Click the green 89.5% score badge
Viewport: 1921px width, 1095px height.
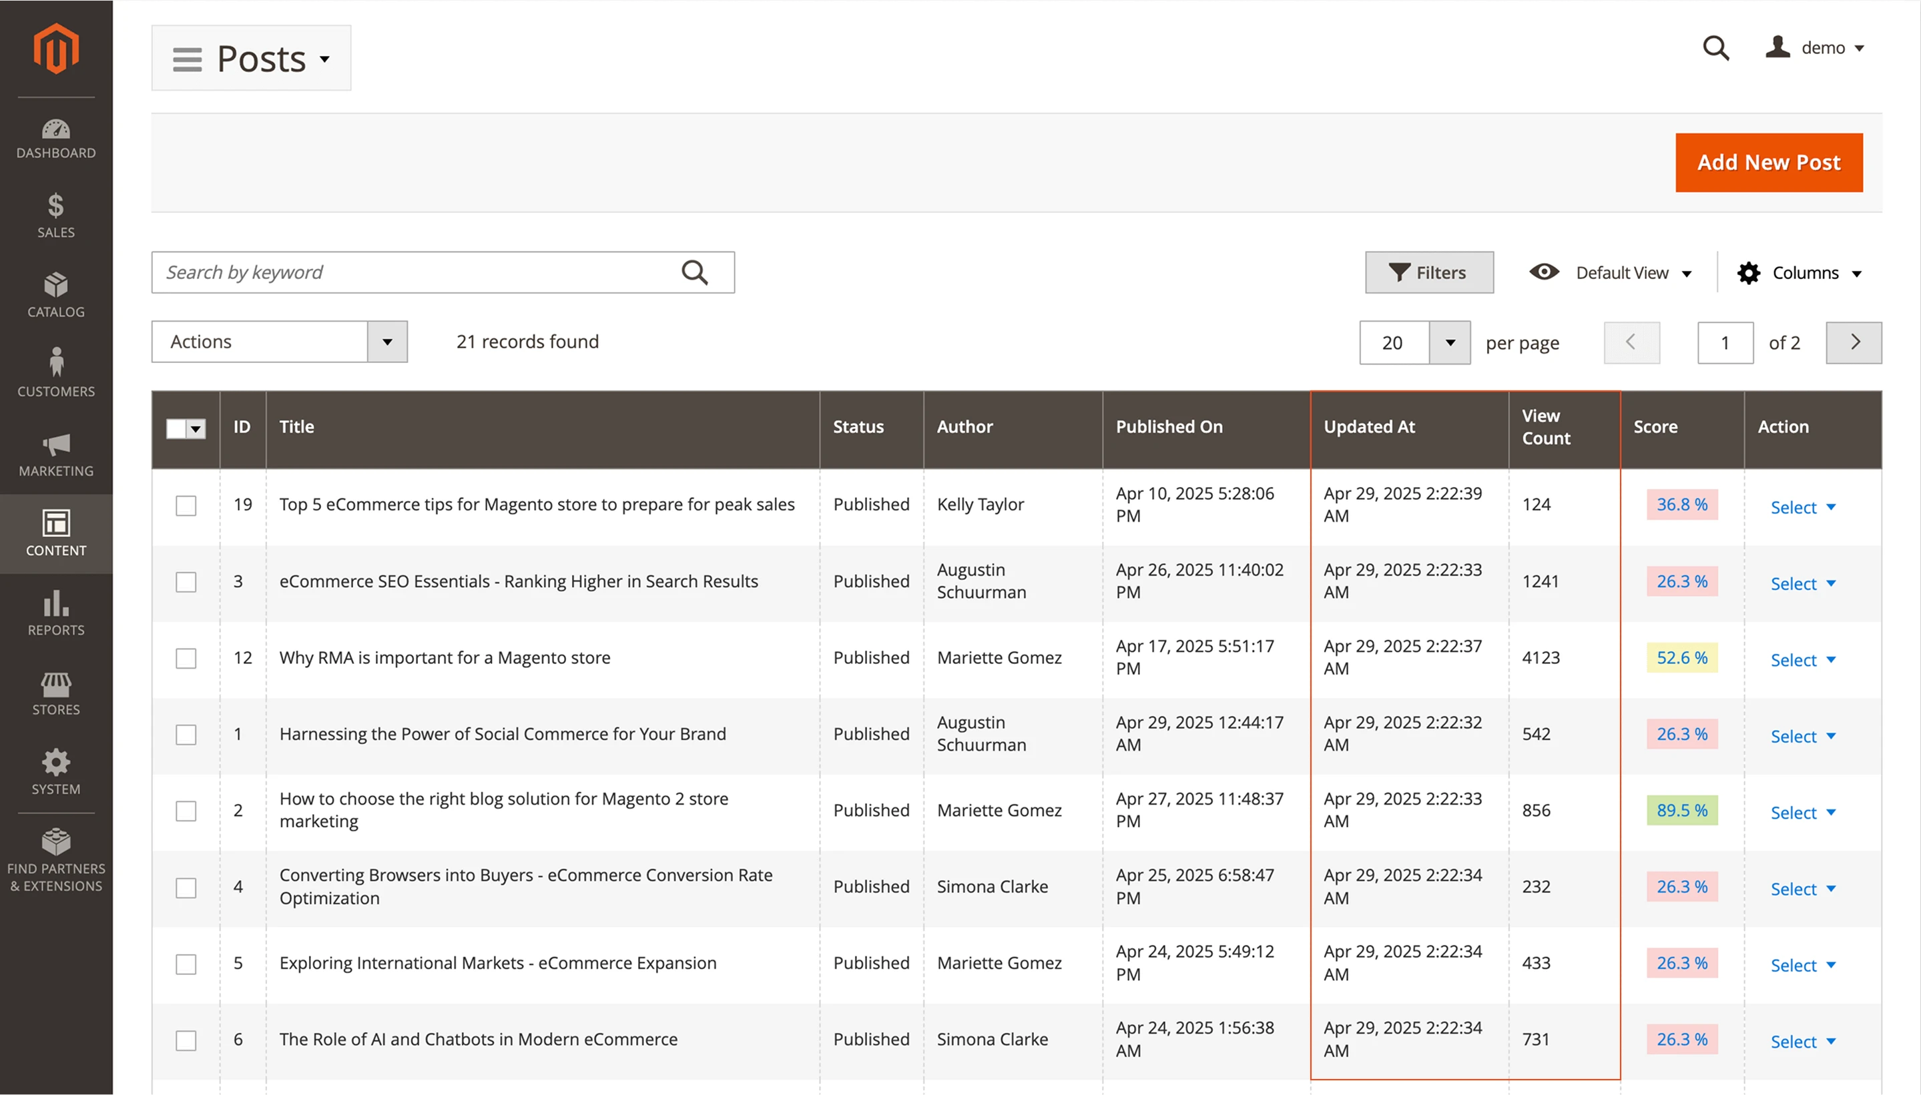click(1681, 810)
